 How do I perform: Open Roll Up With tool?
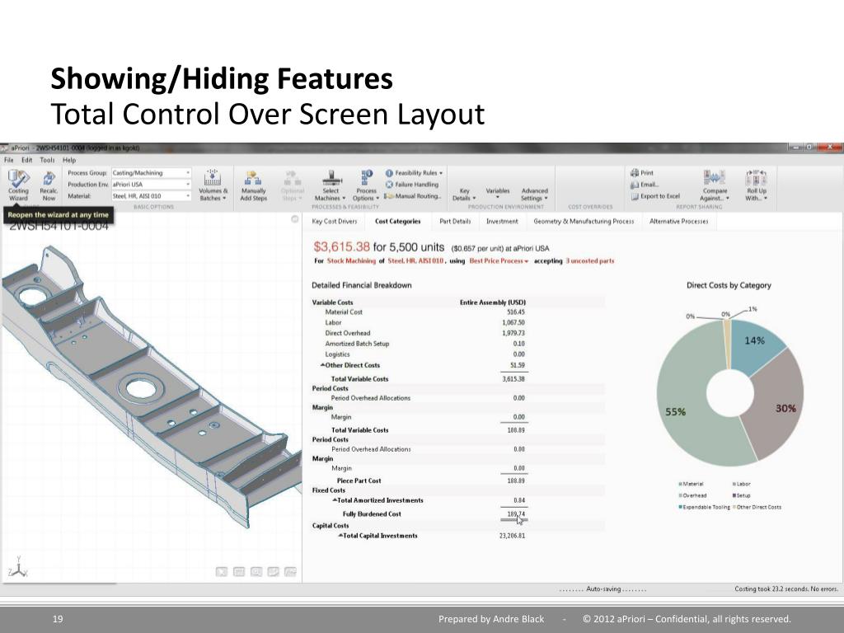756,185
